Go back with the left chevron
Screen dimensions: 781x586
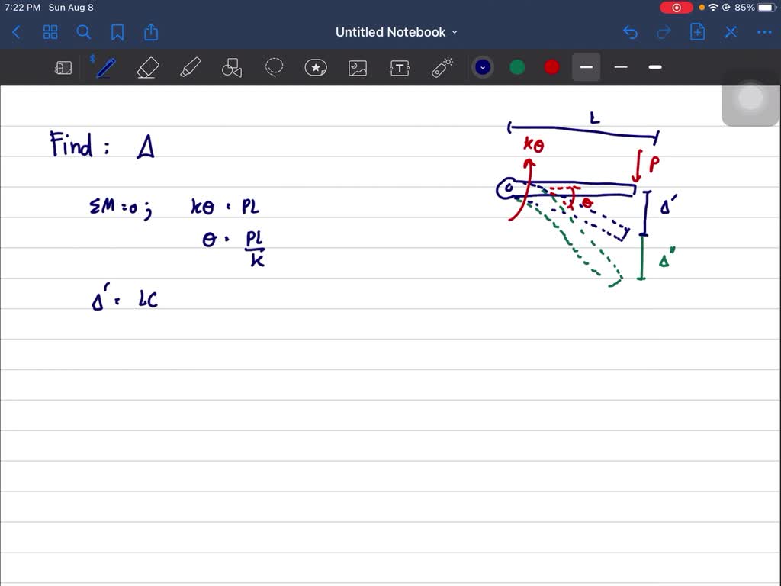16,32
